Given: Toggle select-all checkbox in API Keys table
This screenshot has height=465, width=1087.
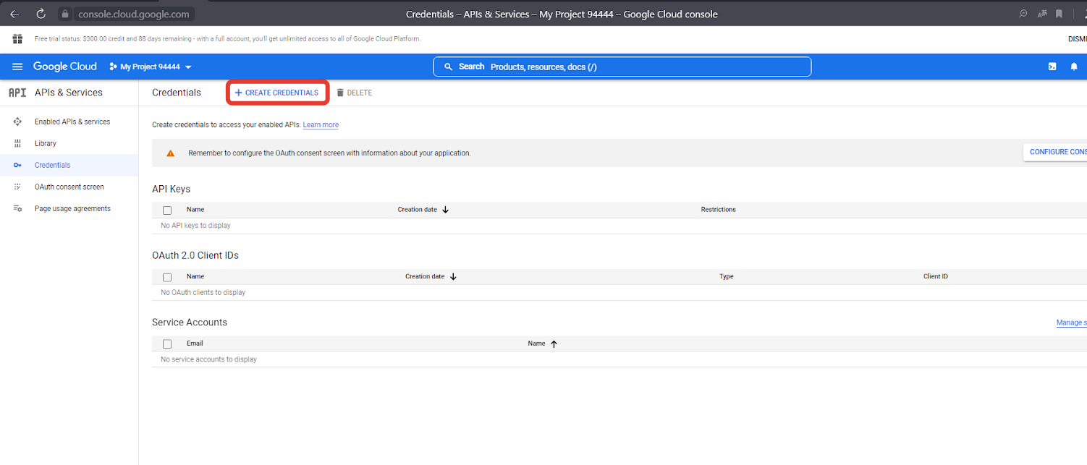Looking at the screenshot, I should point(167,210).
